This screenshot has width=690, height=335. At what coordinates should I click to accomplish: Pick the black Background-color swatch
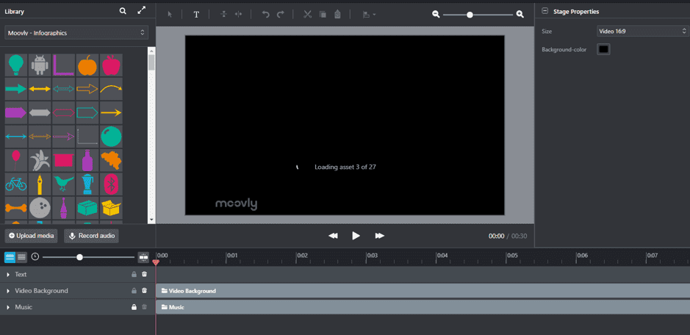point(603,49)
